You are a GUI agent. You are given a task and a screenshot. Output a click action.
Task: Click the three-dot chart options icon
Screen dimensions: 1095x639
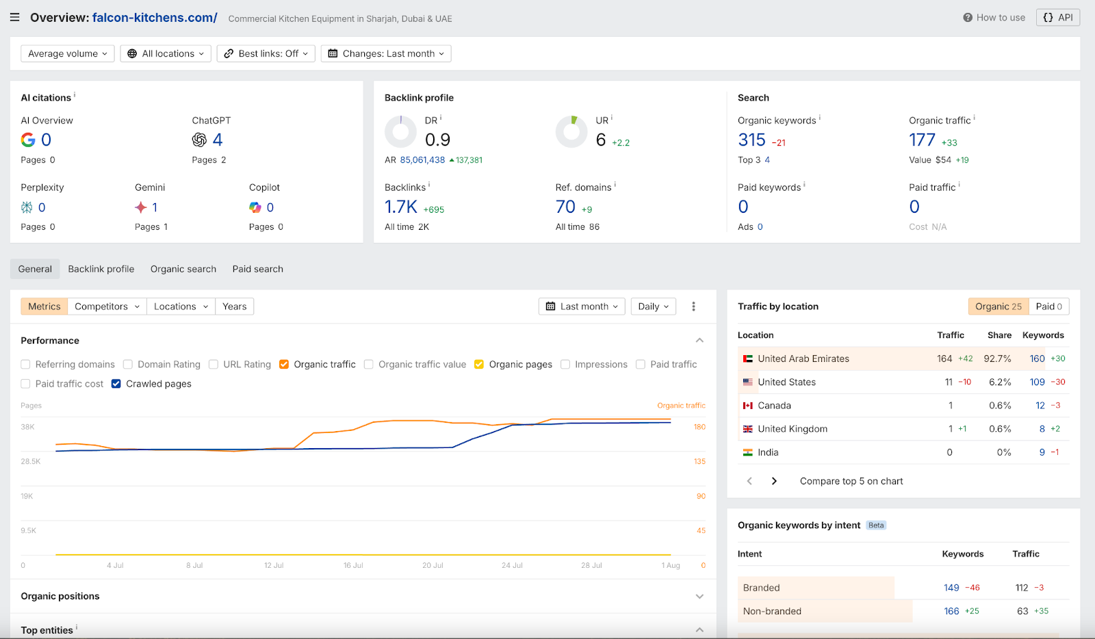(x=693, y=307)
